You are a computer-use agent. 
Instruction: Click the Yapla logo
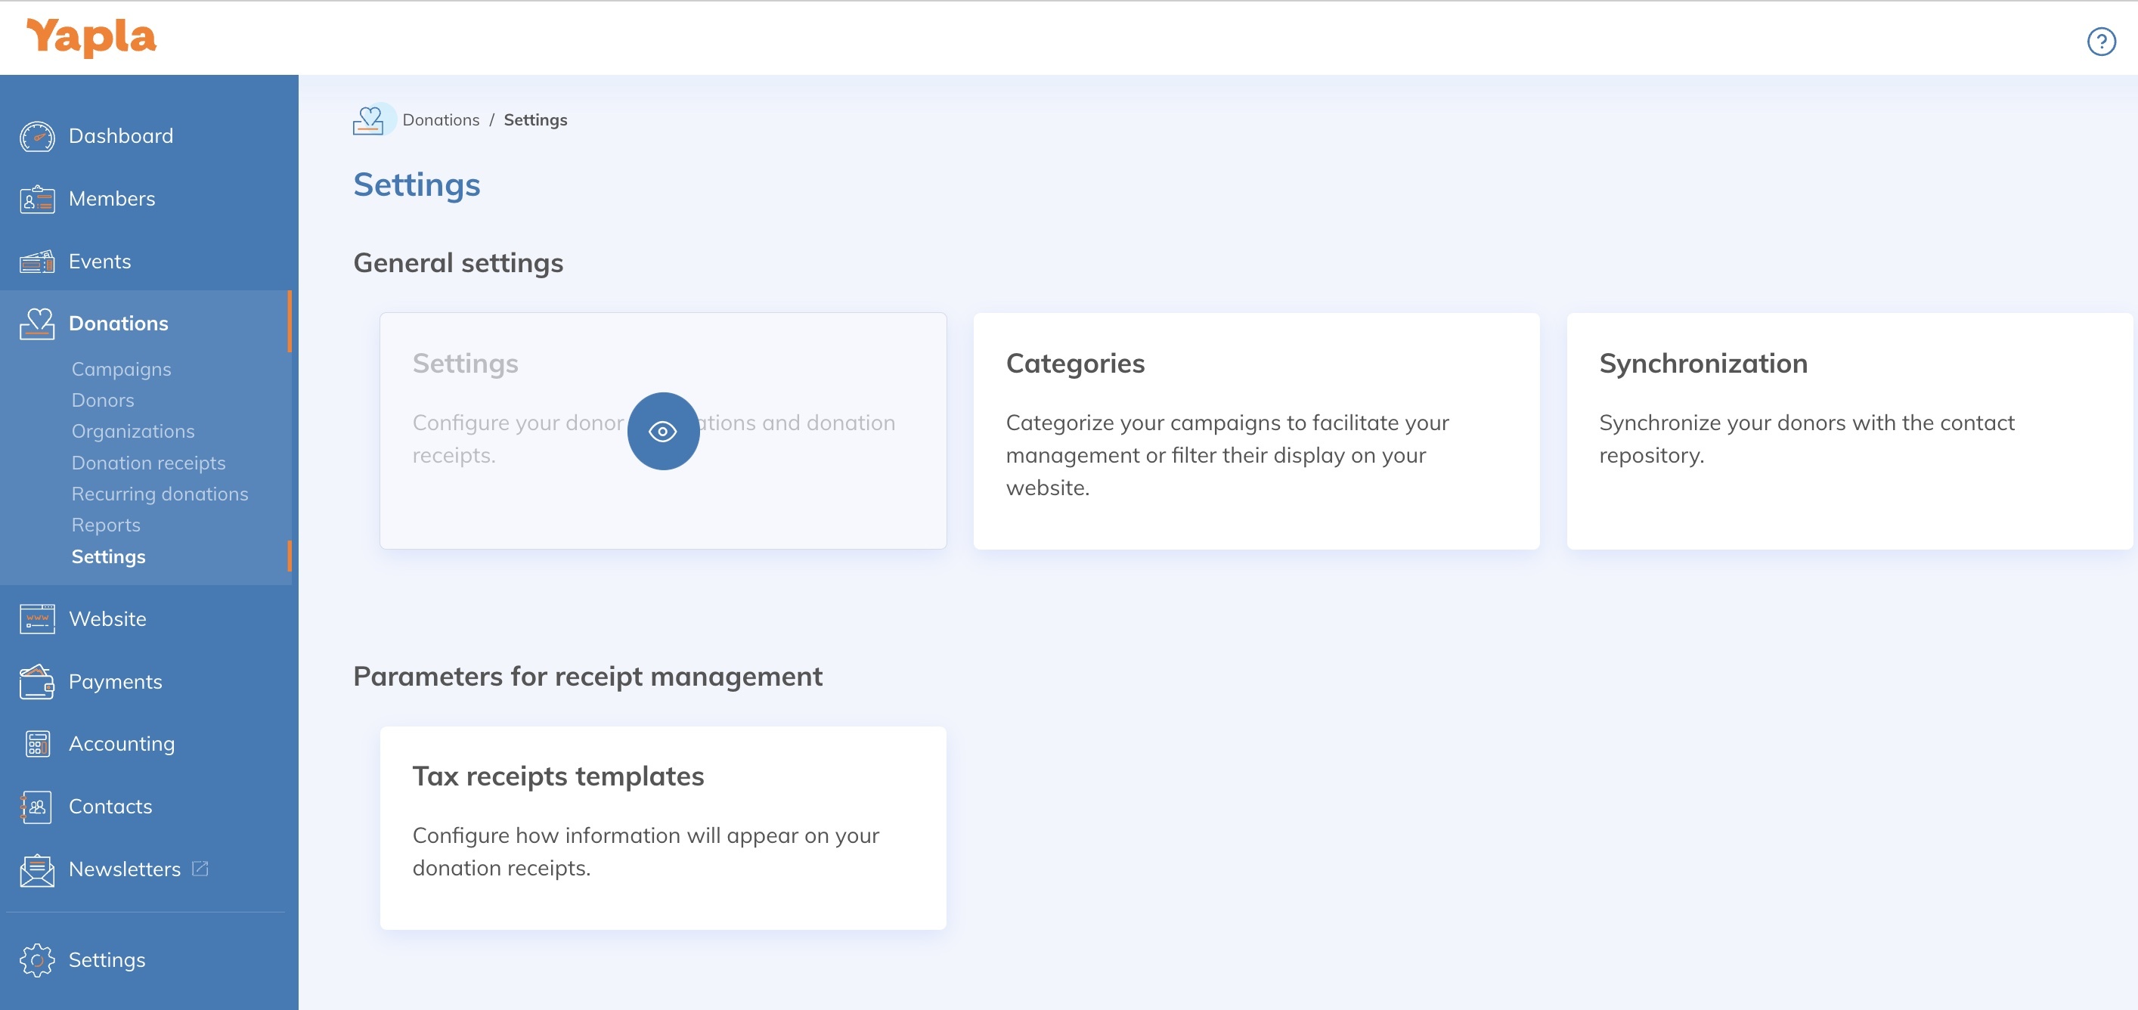click(x=91, y=37)
